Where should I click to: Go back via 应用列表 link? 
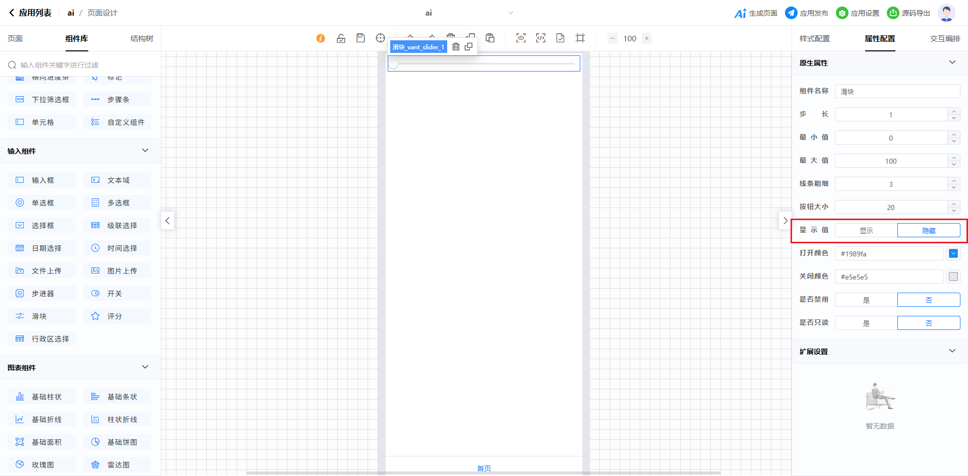click(x=30, y=13)
